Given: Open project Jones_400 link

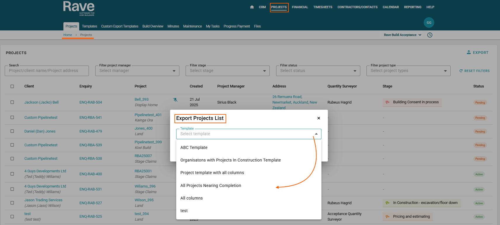Looking at the screenshot, I should point(143,128).
